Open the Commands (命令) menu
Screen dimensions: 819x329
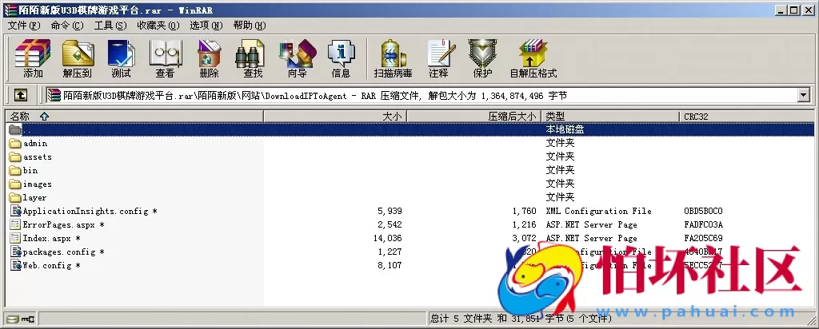67,26
